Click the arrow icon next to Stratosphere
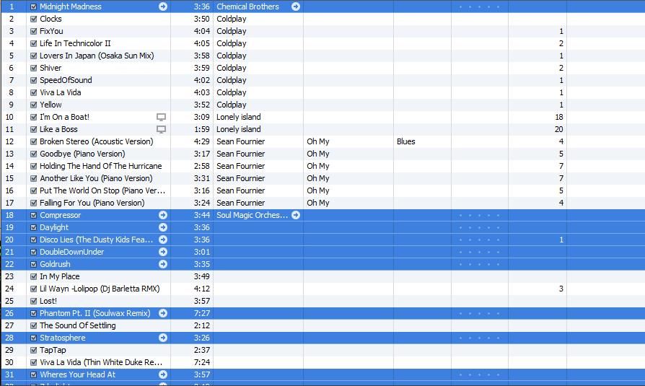 coord(163,338)
